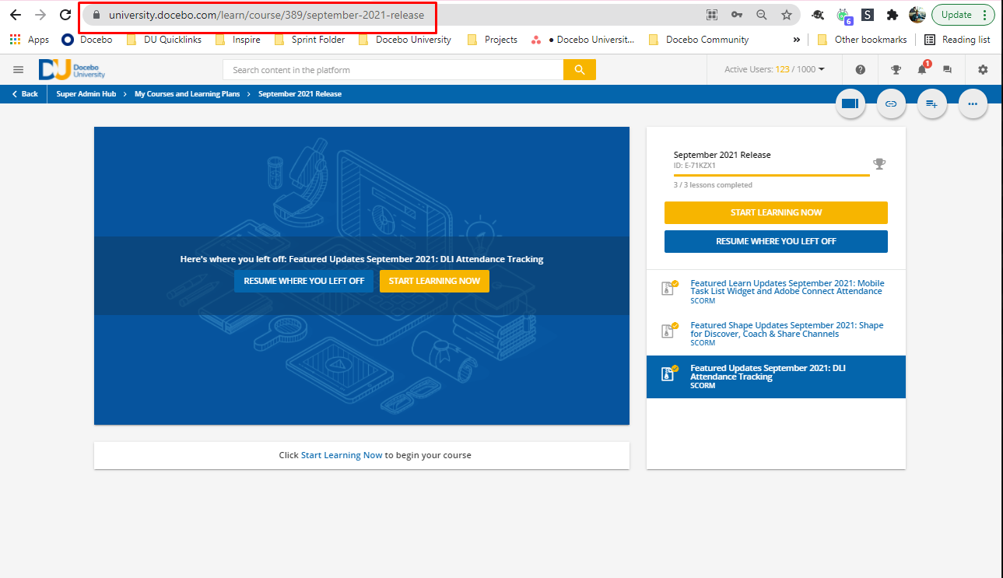Click the yellow search button

[x=580, y=70]
